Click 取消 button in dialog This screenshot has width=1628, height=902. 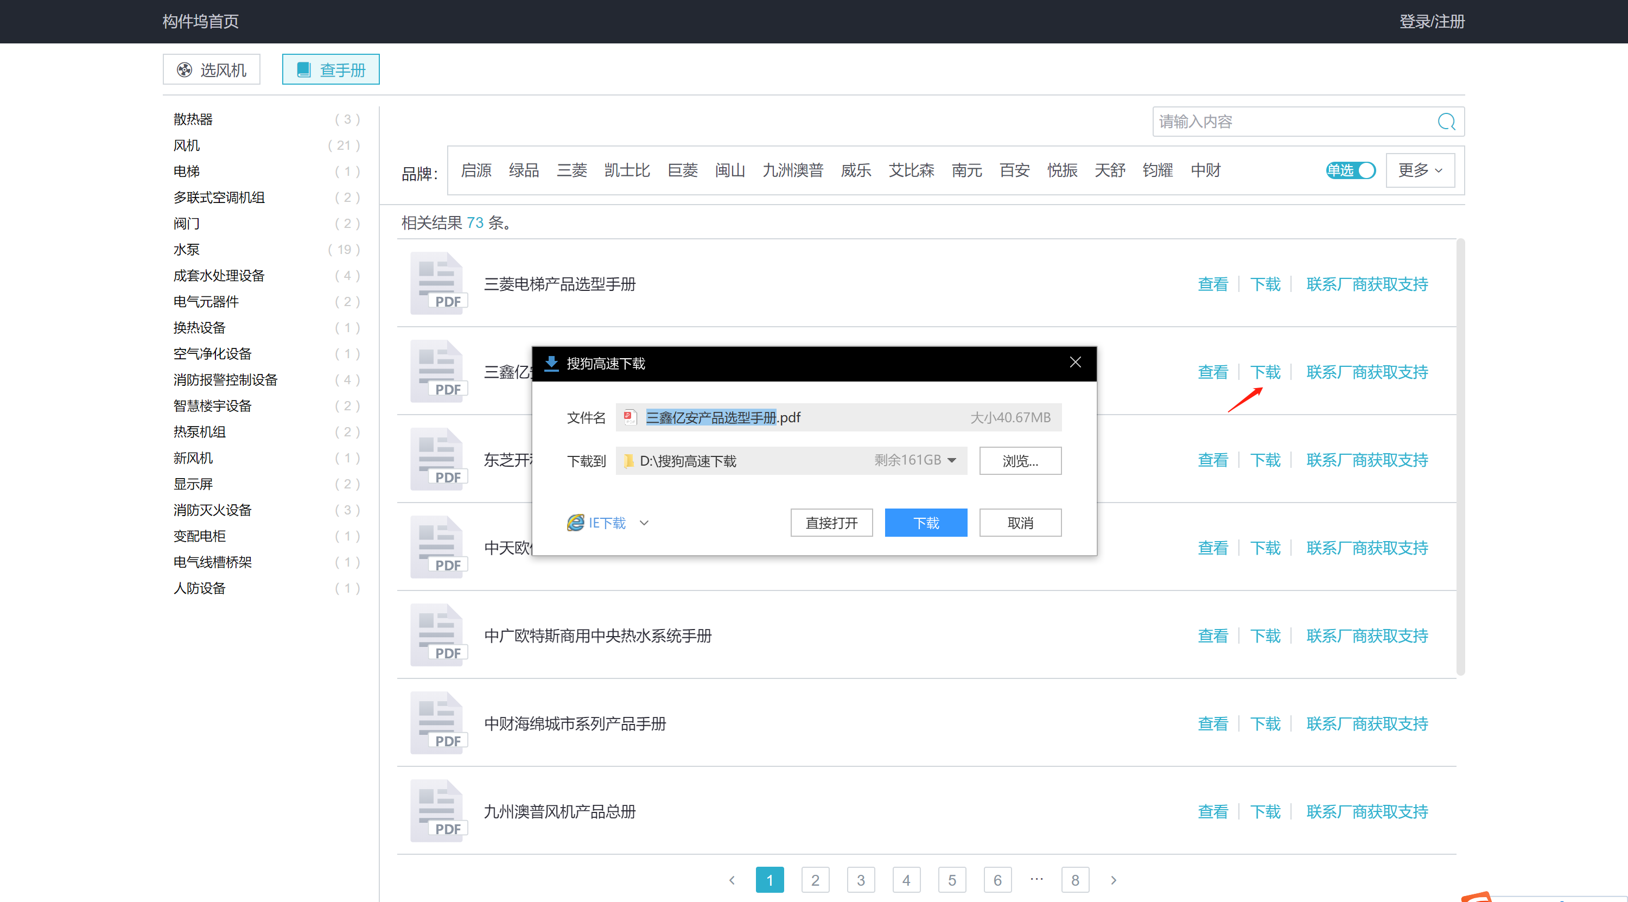[x=1020, y=523]
